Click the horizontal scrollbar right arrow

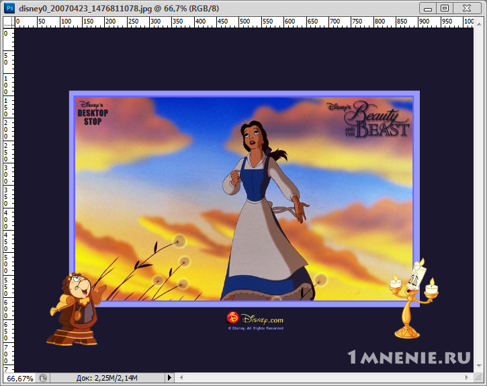coord(466,377)
